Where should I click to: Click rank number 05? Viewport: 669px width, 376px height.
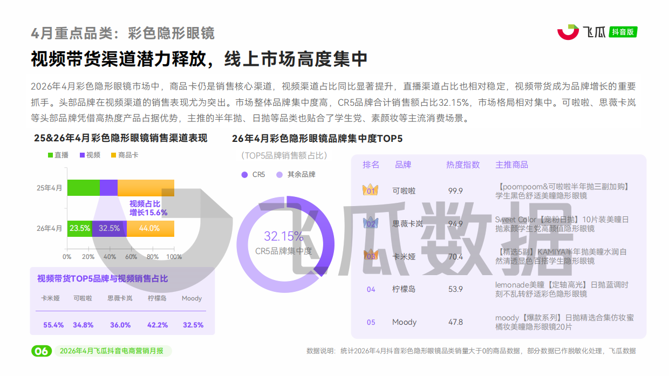[x=371, y=323]
